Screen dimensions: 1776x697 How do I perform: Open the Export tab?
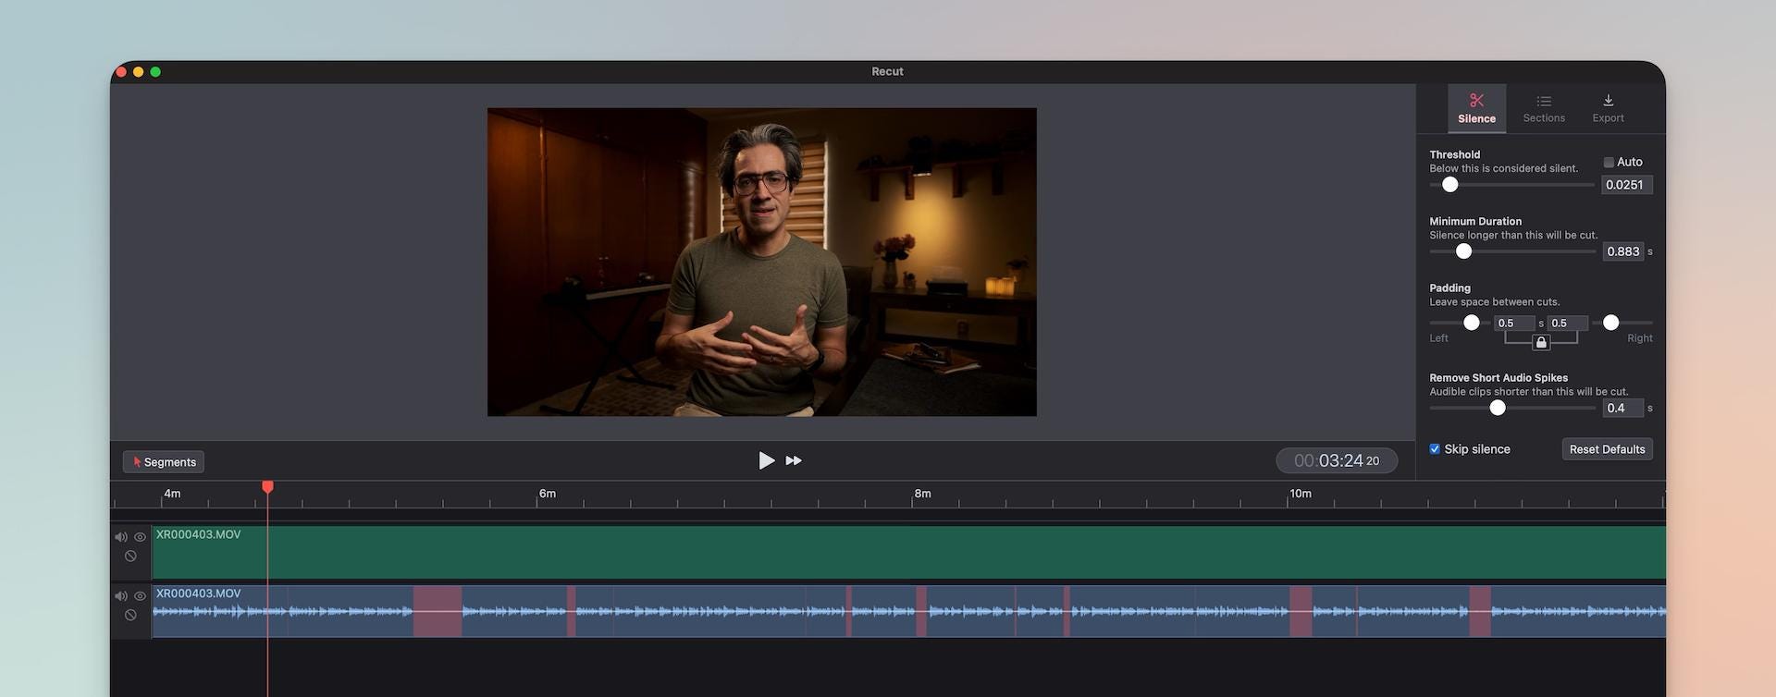click(1608, 108)
